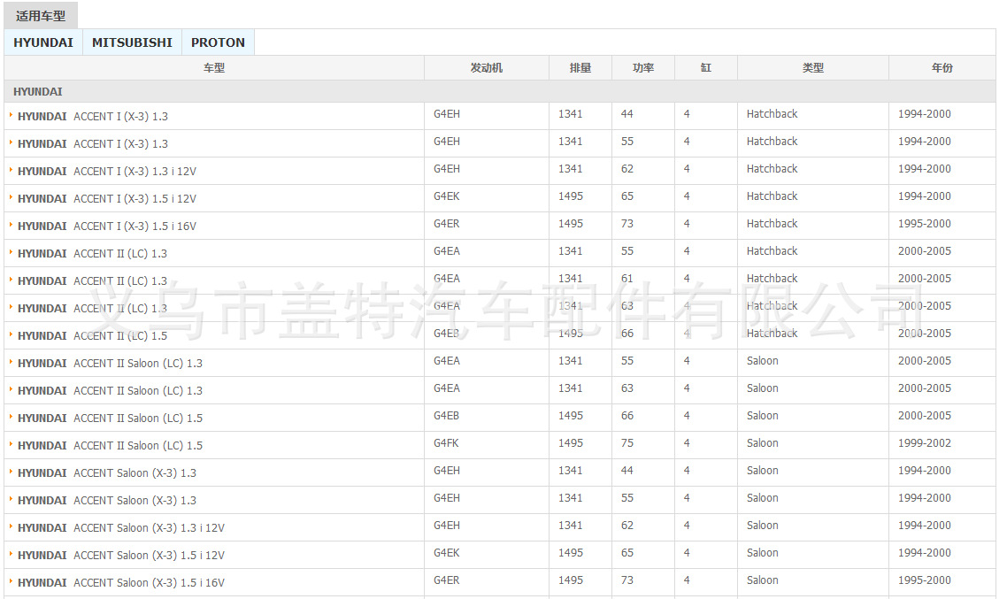Switch to the PROTON tab
The width and height of the screenshot is (1007, 599).
218,42
